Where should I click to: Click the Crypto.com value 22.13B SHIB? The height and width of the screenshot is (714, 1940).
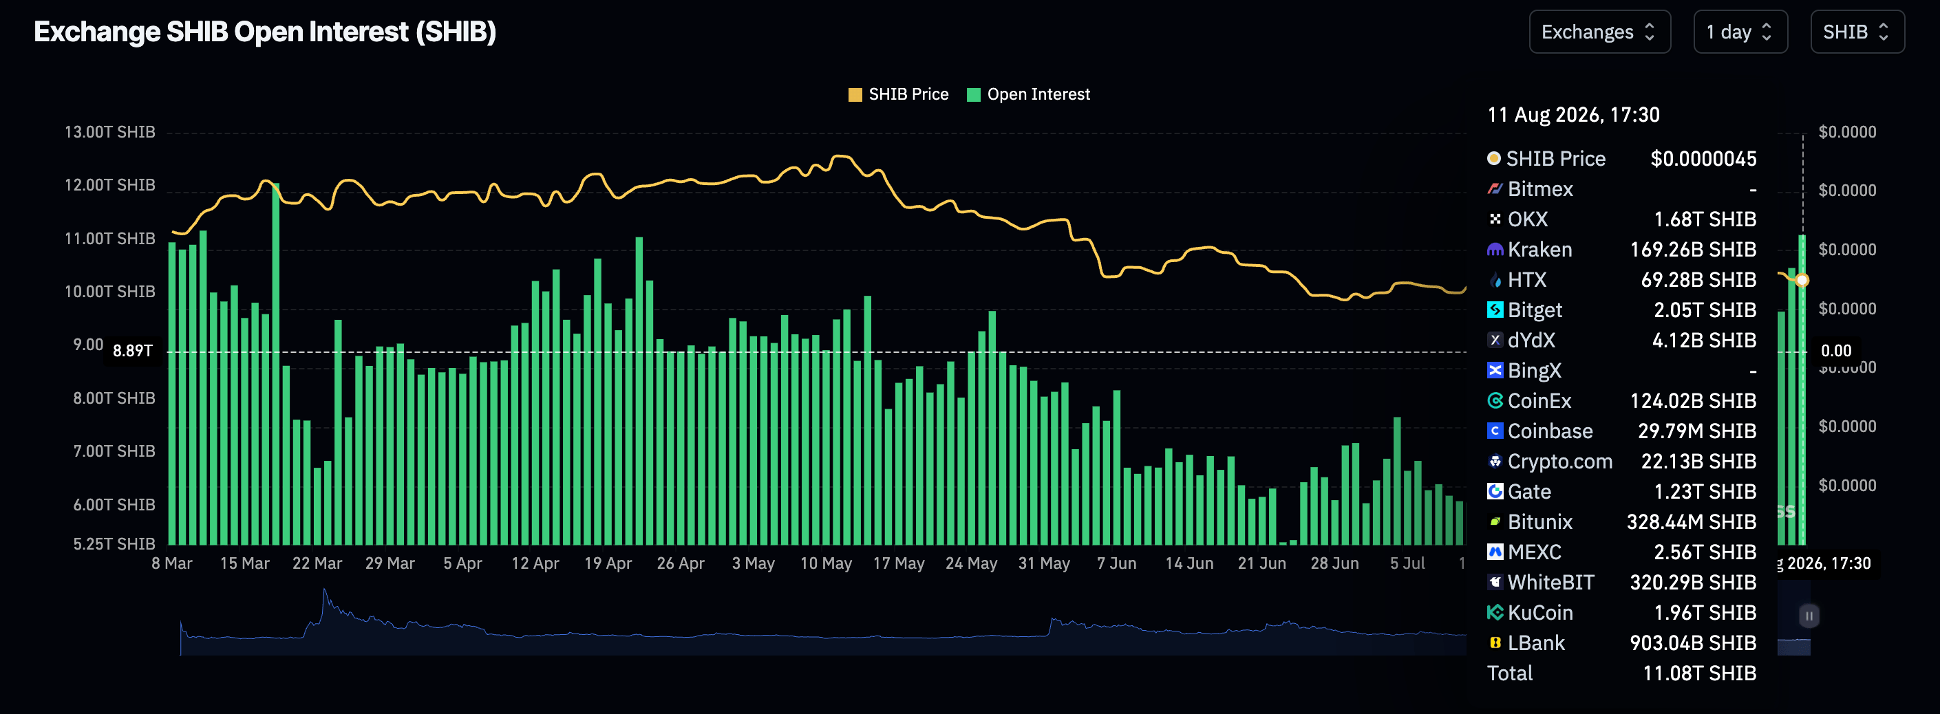pyautogui.click(x=1699, y=461)
